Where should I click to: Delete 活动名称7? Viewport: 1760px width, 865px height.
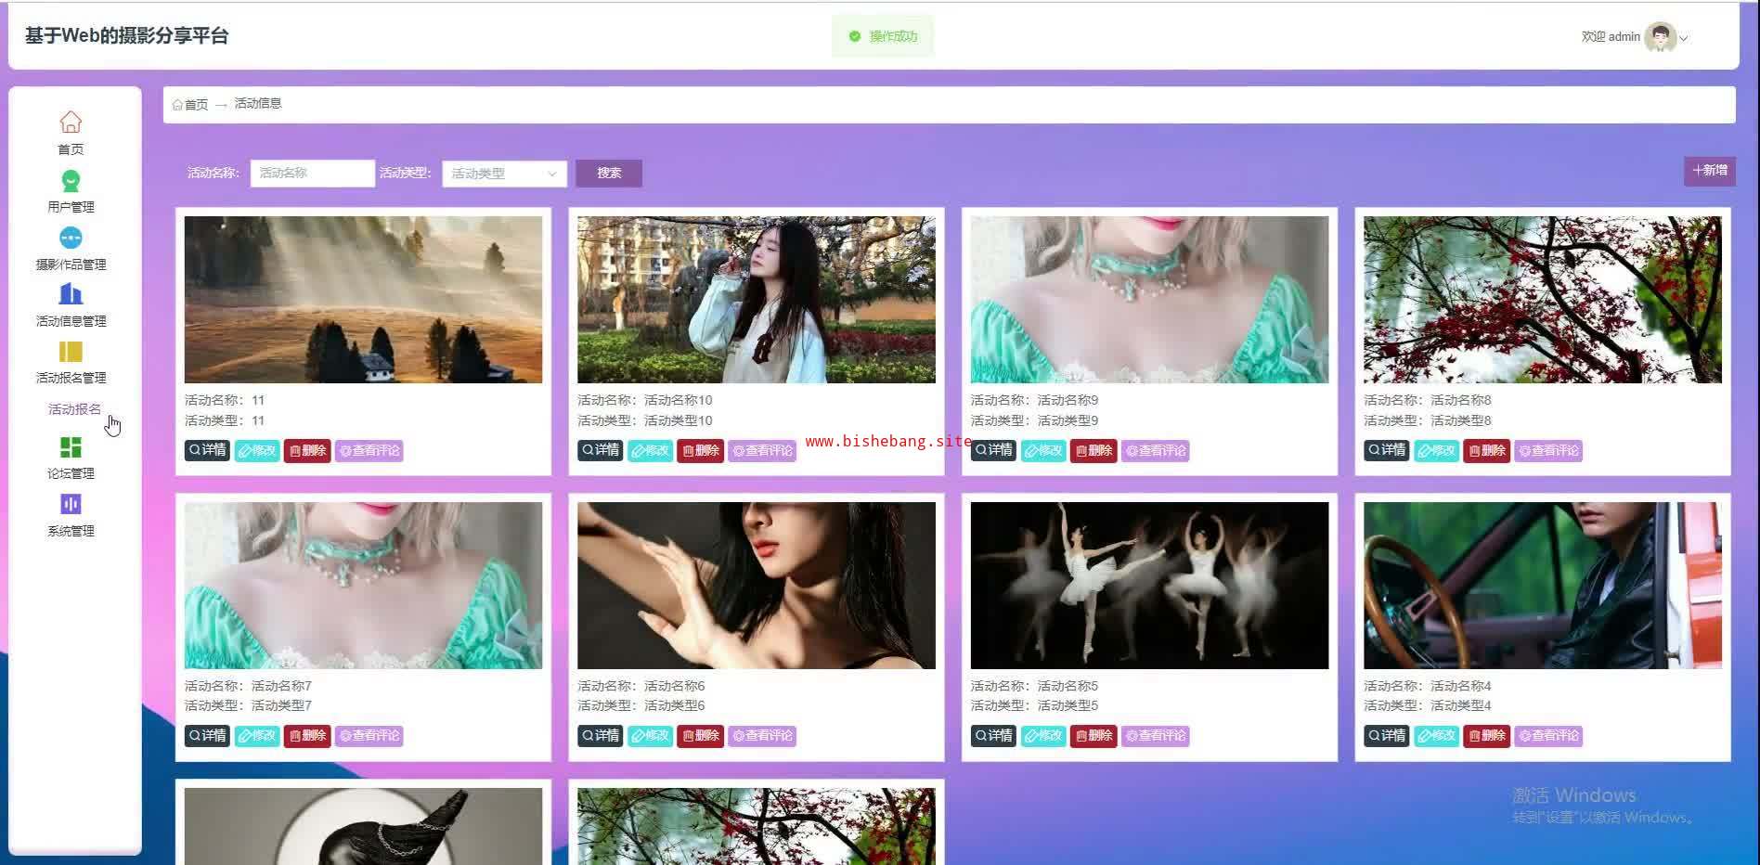[x=307, y=736]
